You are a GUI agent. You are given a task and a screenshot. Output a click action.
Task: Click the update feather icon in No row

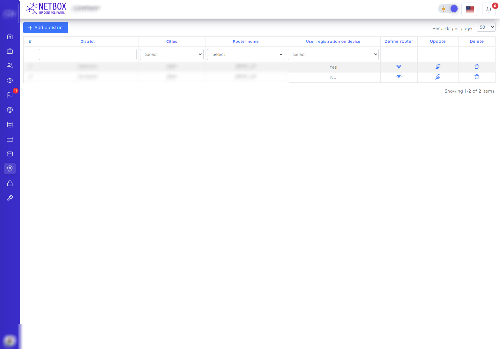437,77
